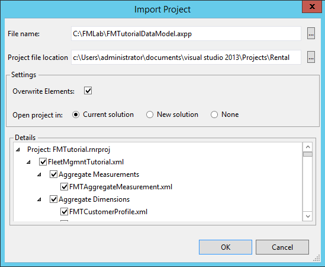The image size is (325, 267).
Task: Collapse the Project: FMTutorial.rnrproj tree node
Action: click(x=18, y=150)
